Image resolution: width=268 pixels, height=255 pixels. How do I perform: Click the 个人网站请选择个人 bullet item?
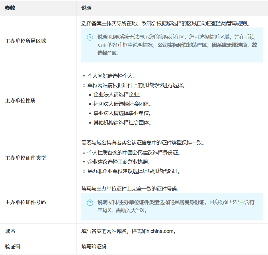(111, 76)
